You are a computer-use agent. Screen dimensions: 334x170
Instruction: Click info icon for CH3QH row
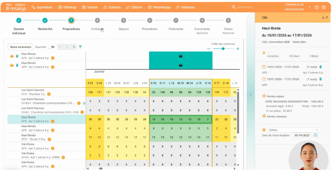[79, 103]
